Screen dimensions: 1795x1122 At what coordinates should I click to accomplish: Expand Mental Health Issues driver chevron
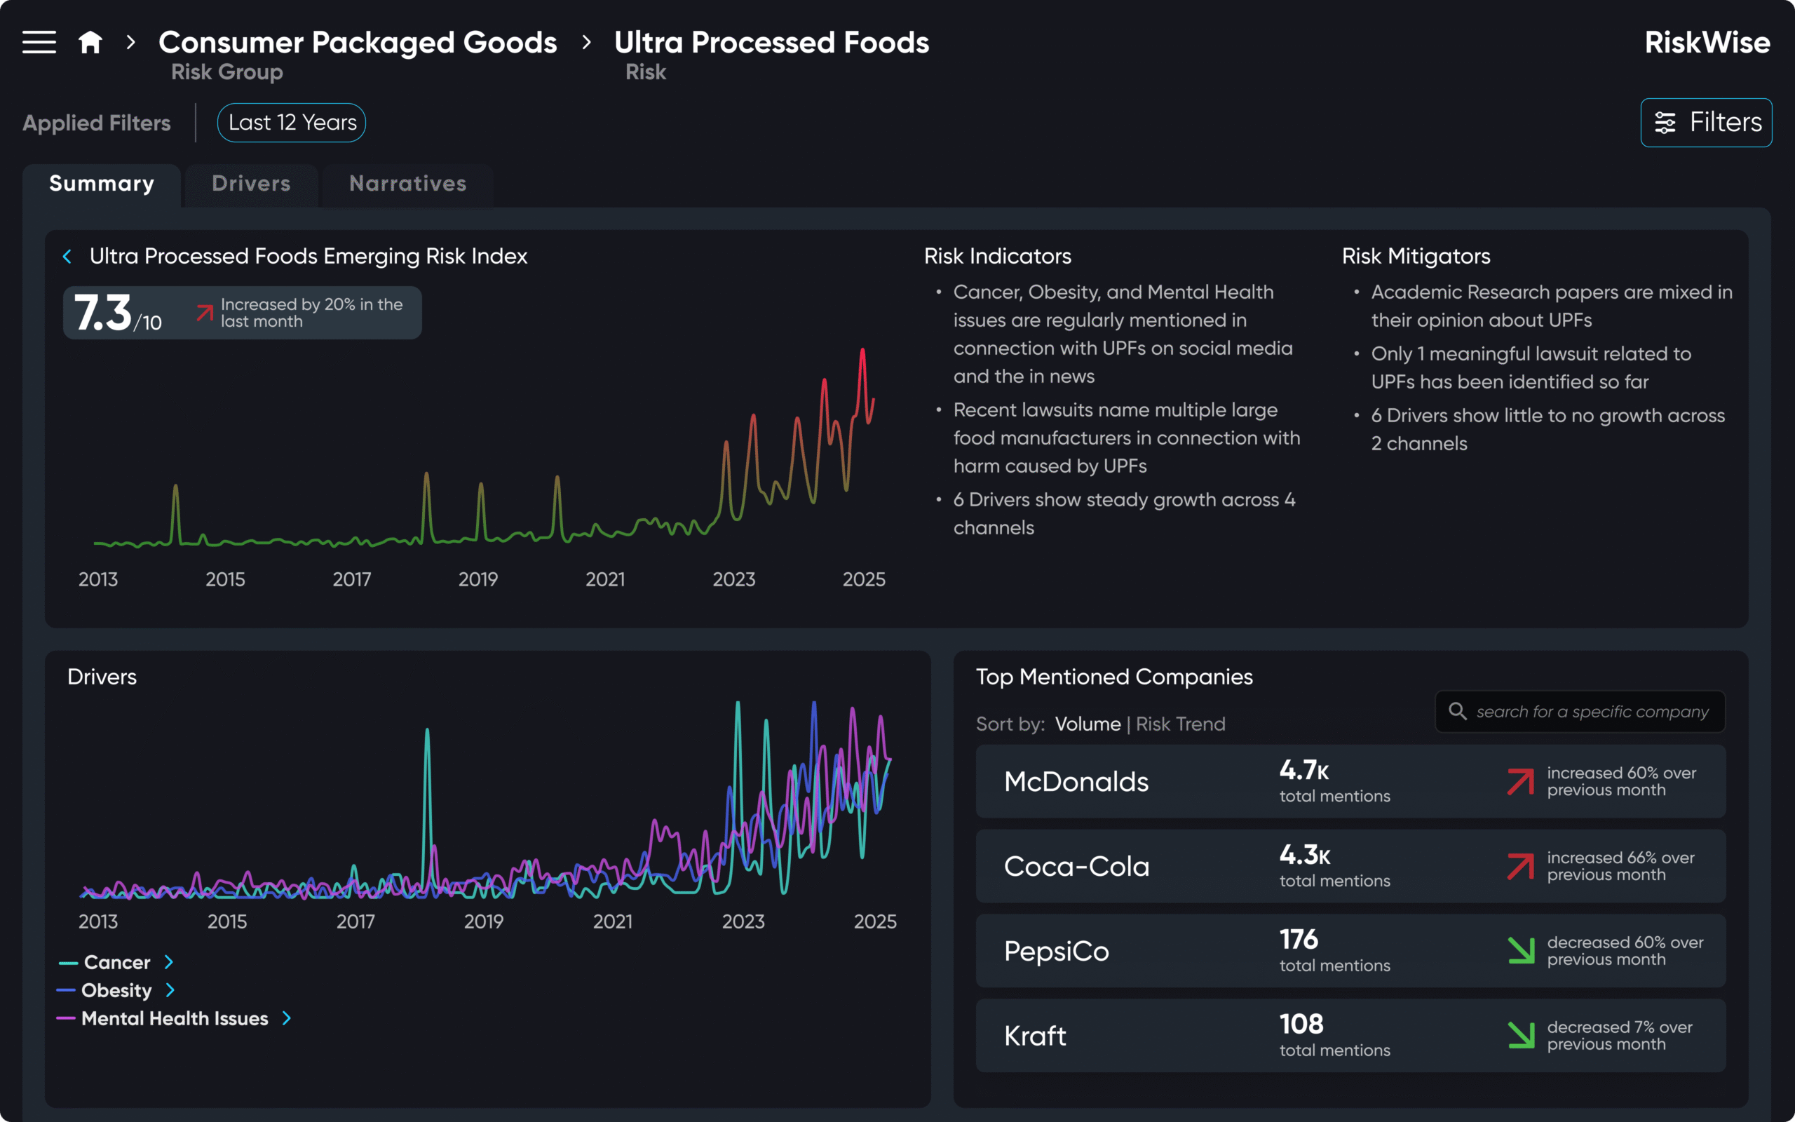coord(287,1019)
